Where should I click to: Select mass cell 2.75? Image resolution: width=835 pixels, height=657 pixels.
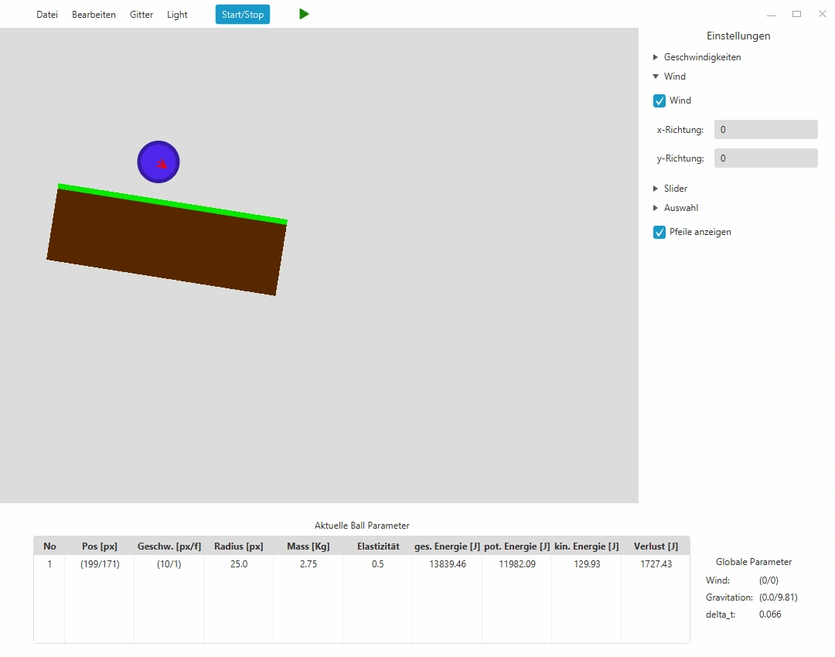[x=308, y=563]
